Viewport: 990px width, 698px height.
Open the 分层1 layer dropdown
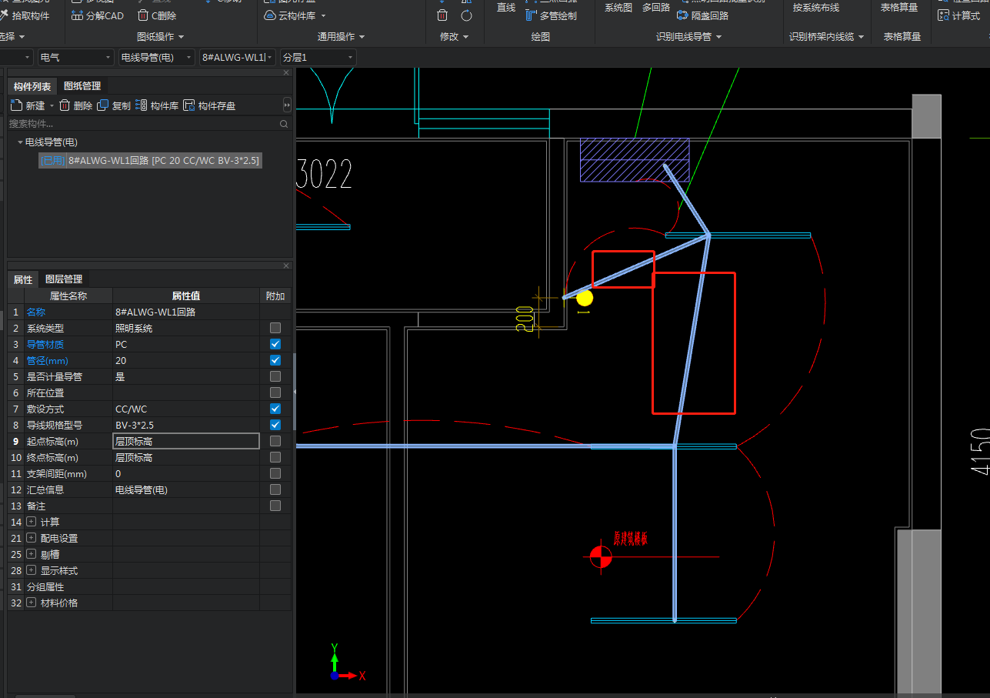(318, 57)
